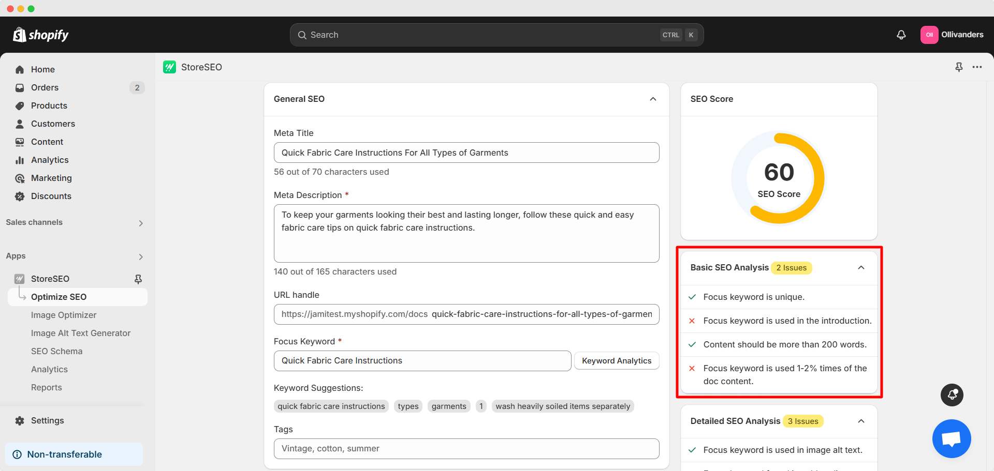Open Optimize SEO submenu item

pos(78,297)
